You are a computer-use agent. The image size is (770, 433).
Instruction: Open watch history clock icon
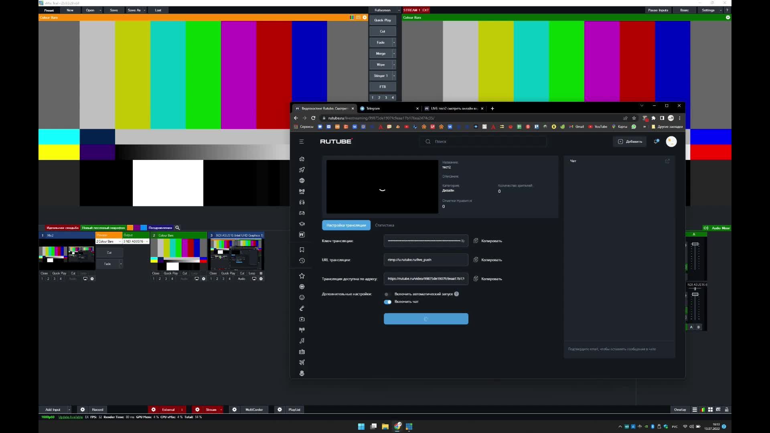pyautogui.click(x=302, y=261)
